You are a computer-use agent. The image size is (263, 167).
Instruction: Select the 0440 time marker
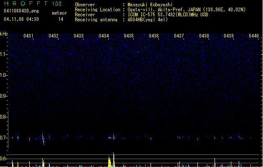tap(254, 36)
